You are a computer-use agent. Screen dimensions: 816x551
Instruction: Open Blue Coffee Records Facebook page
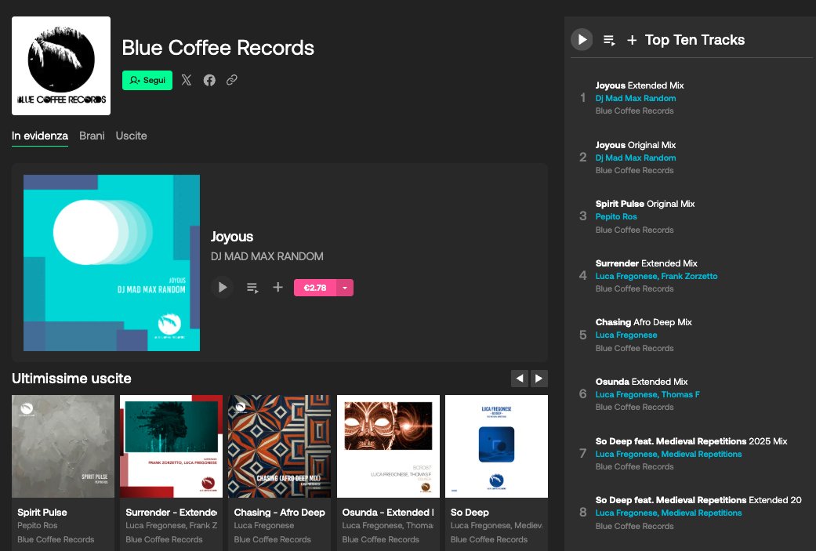point(209,80)
